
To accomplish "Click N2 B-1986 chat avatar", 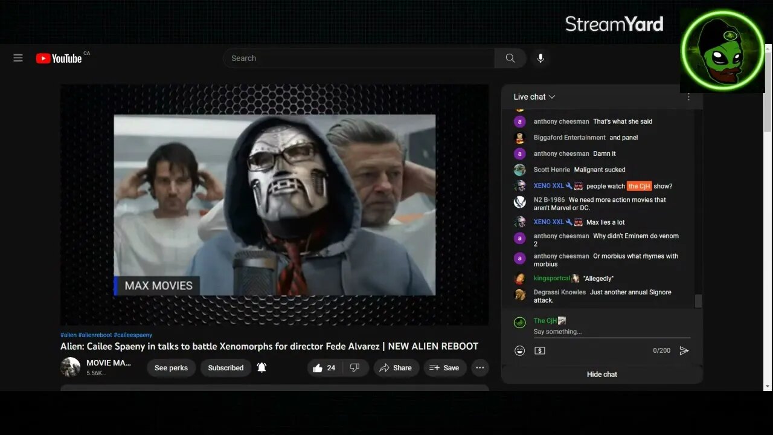I will [519, 202].
